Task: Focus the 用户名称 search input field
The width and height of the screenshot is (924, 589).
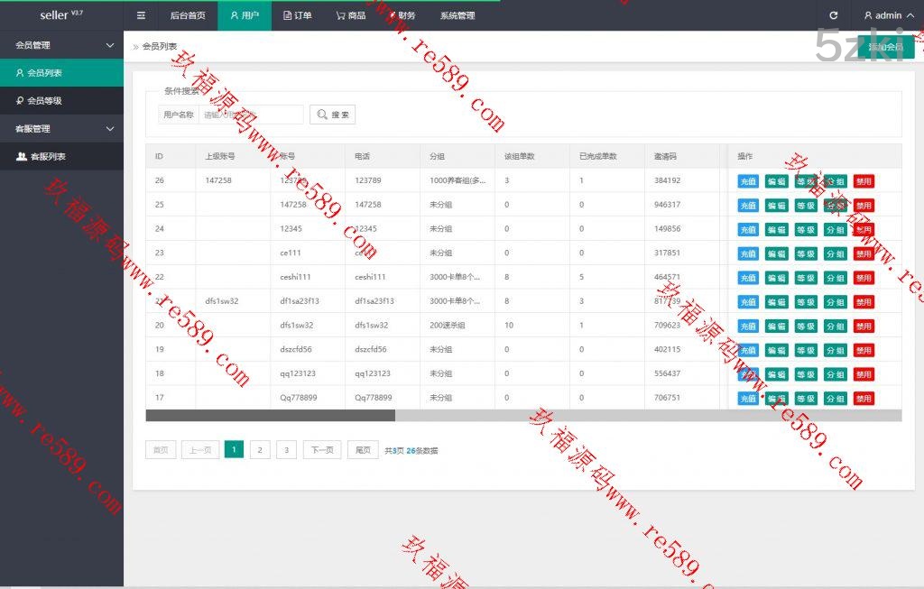Action: click(x=250, y=115)
